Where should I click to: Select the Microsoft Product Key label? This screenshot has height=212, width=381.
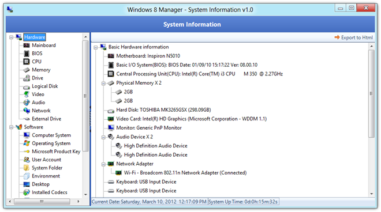56,152
